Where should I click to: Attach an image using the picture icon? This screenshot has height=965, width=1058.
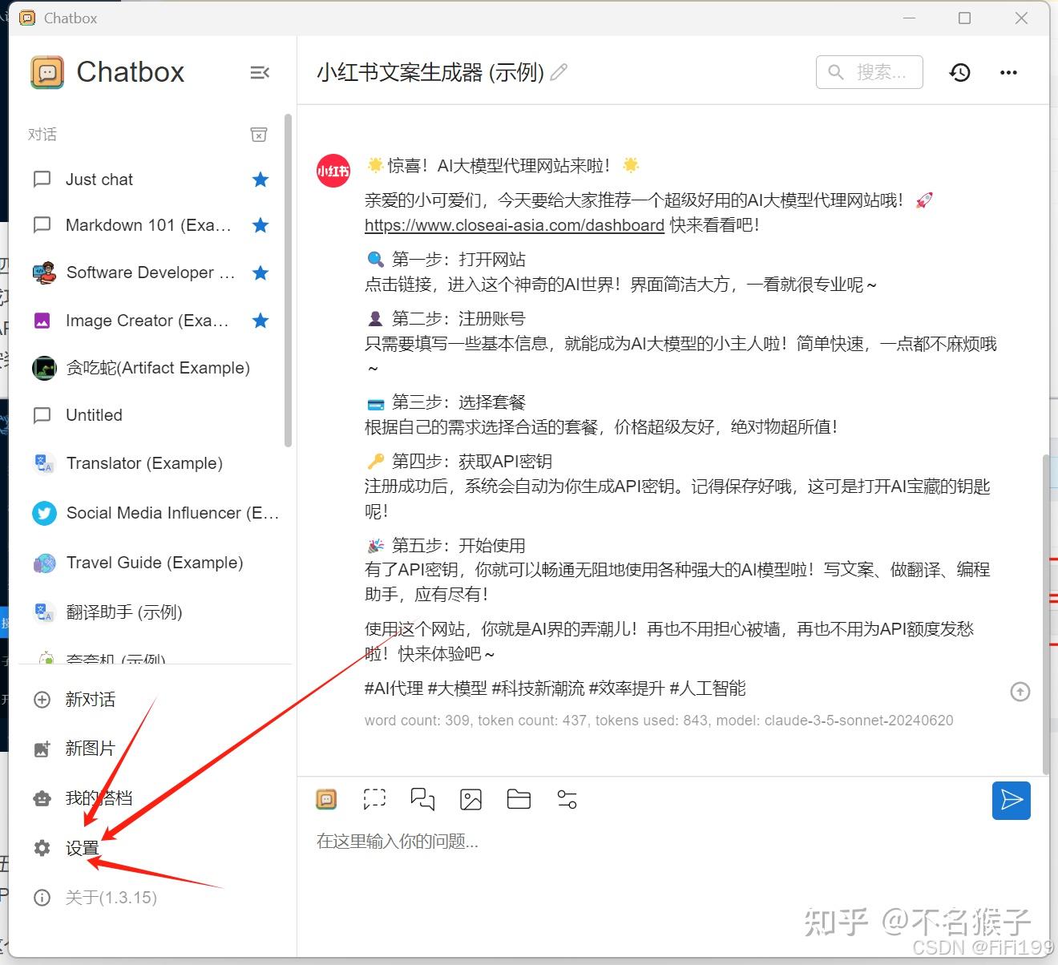pyautogui.click(x=470, y=799)
